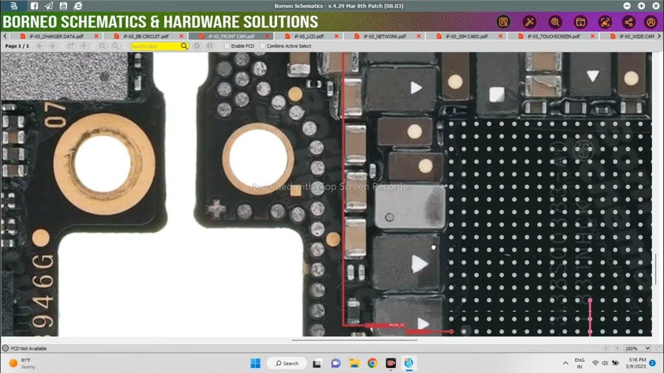Show hidden system tray icons chevron
Screen dimensions: 664x373
[x=565, y=363]
